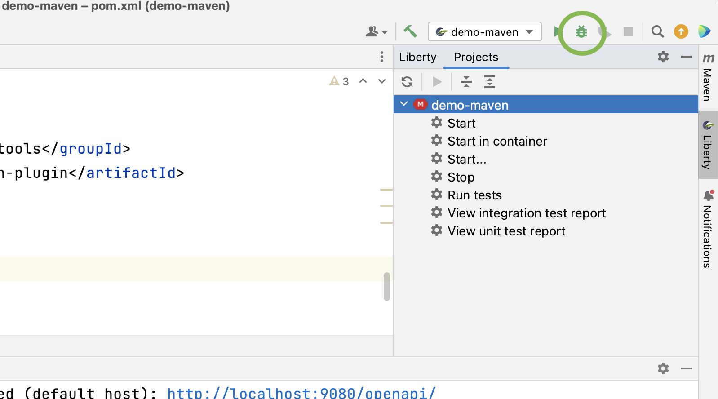Click the Debug bug icon in toolbar
718x399 pixels.
click(581, 32)
